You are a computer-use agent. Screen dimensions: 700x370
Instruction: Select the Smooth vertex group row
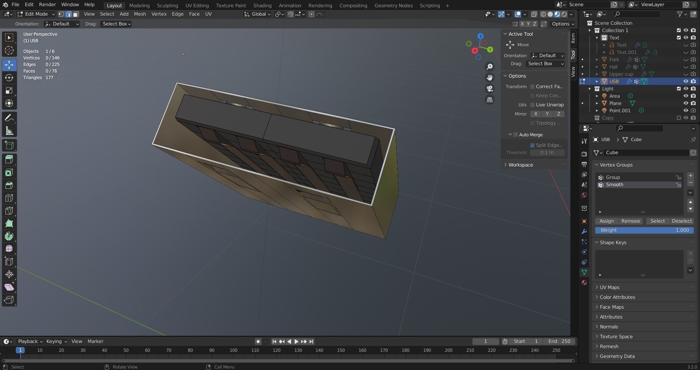click(639, 185)
